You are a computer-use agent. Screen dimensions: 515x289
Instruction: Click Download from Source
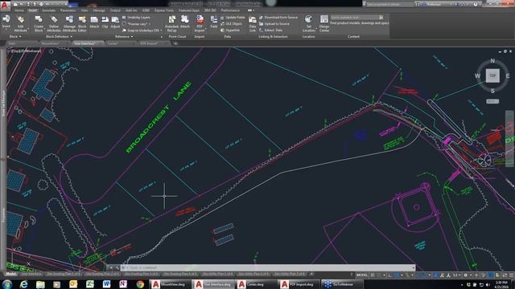pos(278,18)
